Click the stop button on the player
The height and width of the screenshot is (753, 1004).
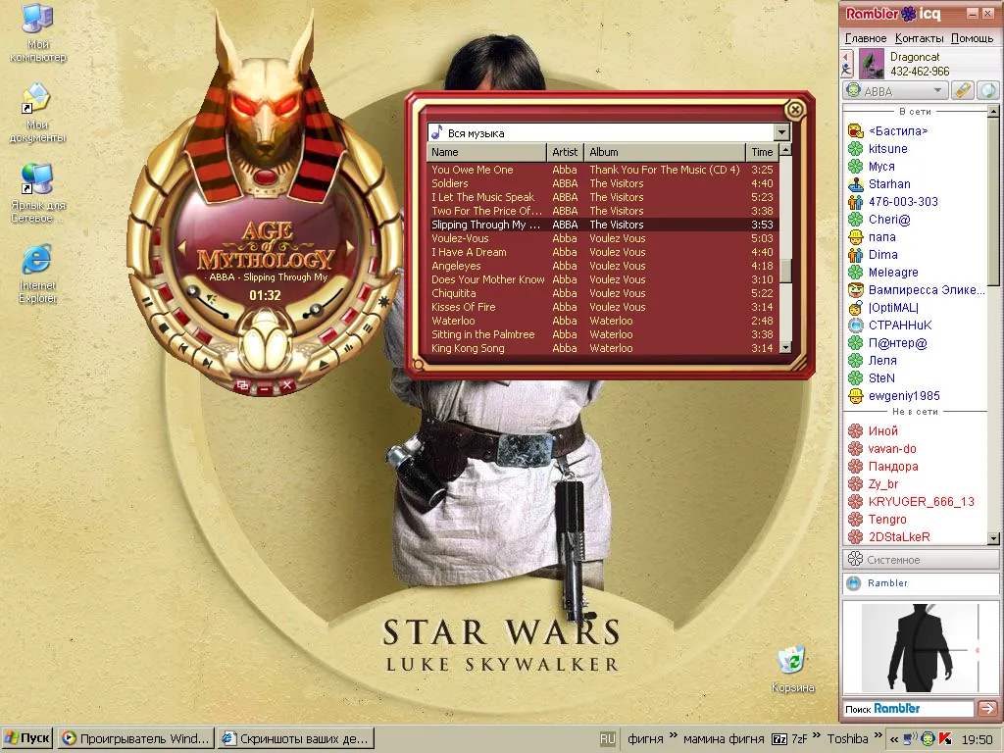164,327
